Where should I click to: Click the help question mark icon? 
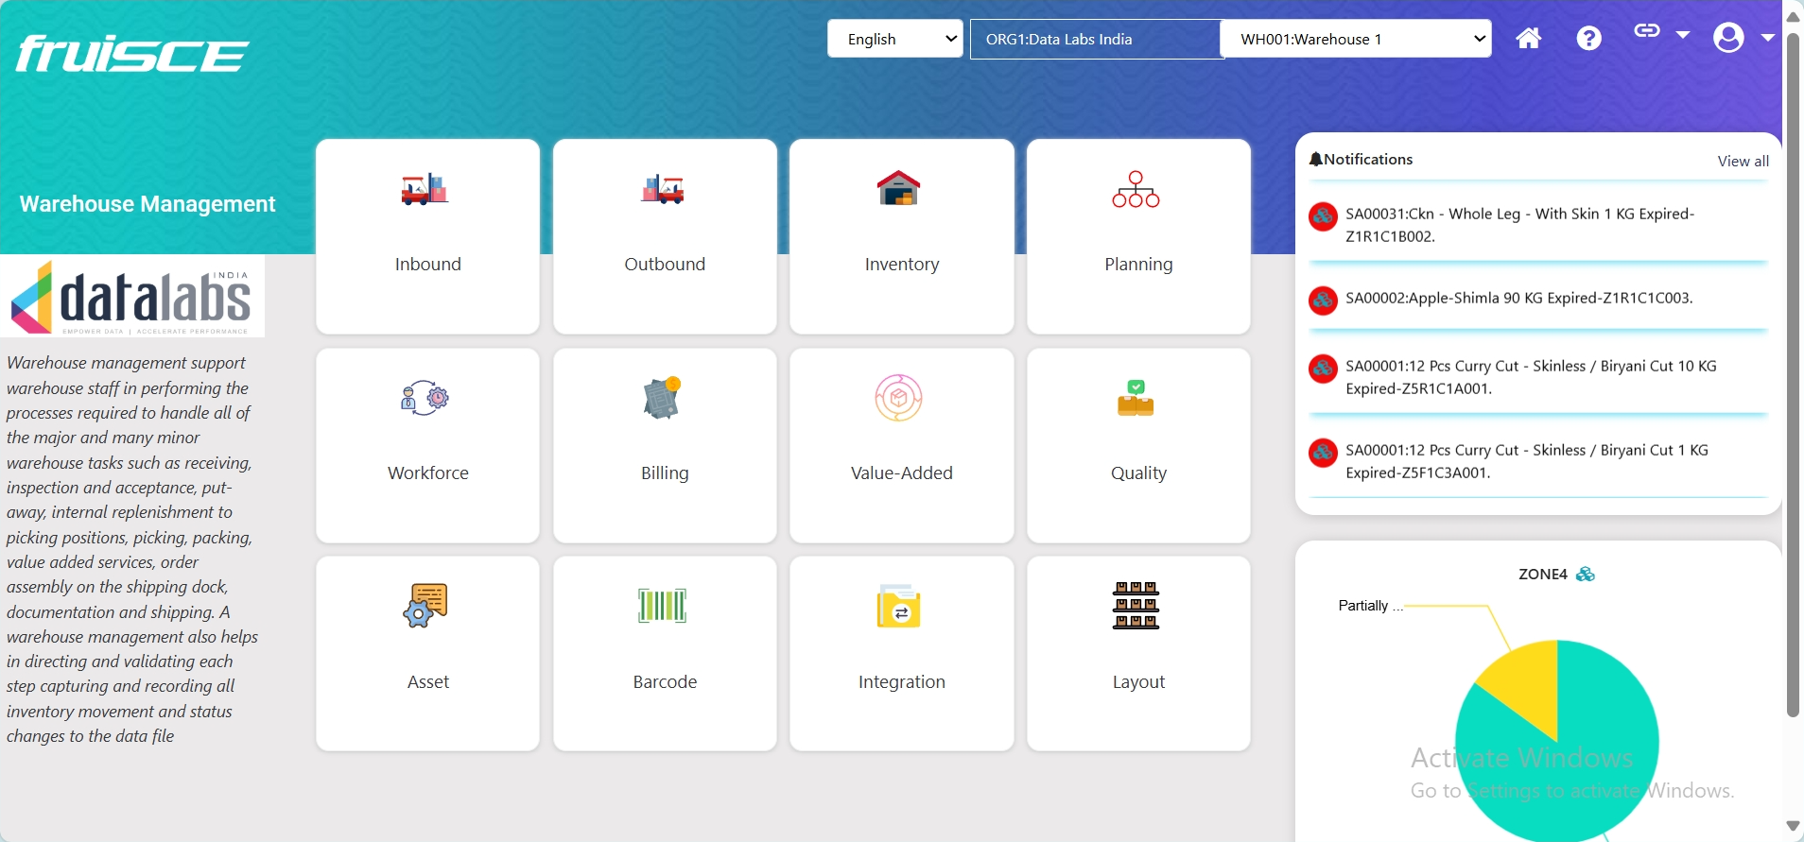[x=1588, y=39]
